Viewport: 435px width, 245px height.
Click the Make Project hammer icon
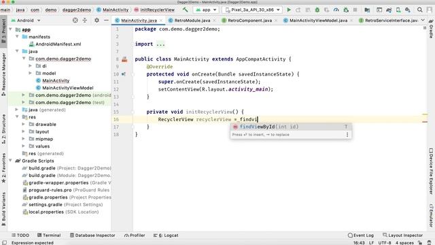point(185,10)
